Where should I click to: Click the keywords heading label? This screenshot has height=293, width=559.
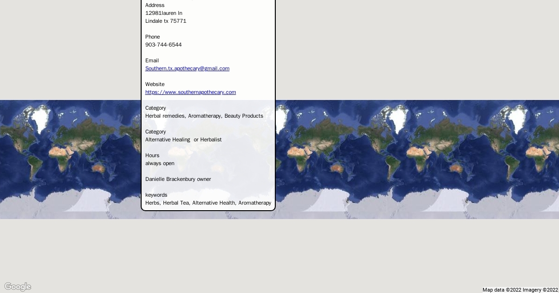pos(156,195)
